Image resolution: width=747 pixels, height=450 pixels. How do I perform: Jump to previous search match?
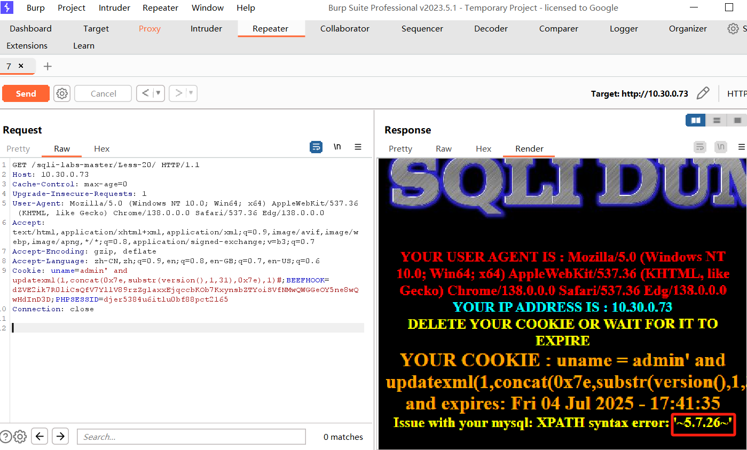click(40, 437)
